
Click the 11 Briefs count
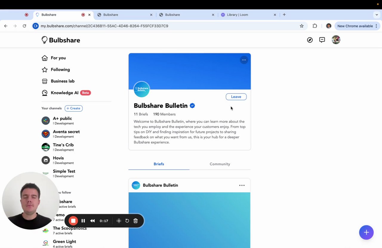coord(141,114)
